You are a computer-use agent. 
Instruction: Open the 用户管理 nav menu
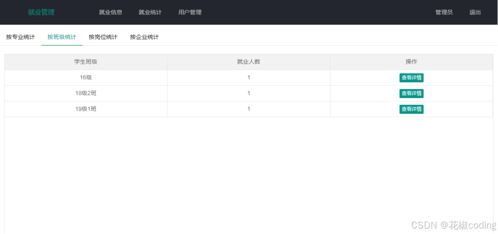[190, 12]
